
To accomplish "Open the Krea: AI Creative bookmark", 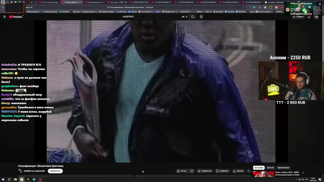I will (x=263, y=12).
